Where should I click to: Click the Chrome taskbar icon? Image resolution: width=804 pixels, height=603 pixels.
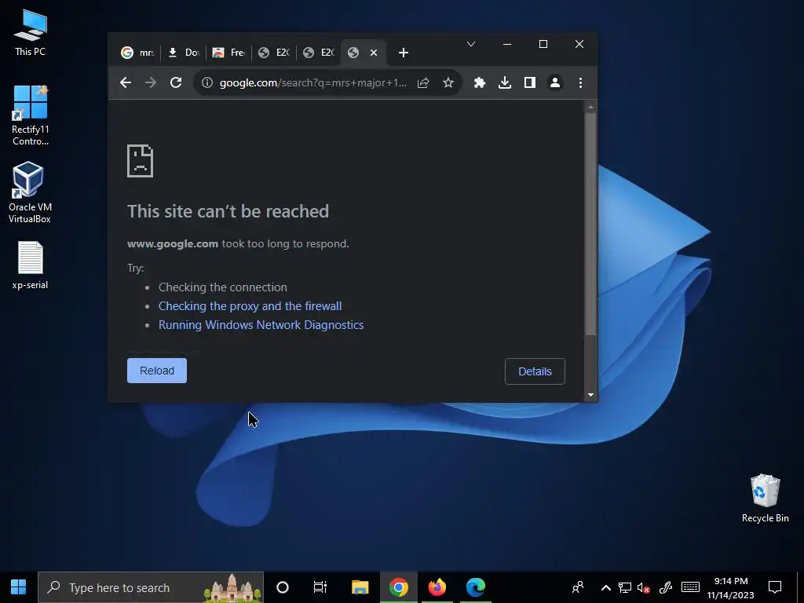[398, 587]
